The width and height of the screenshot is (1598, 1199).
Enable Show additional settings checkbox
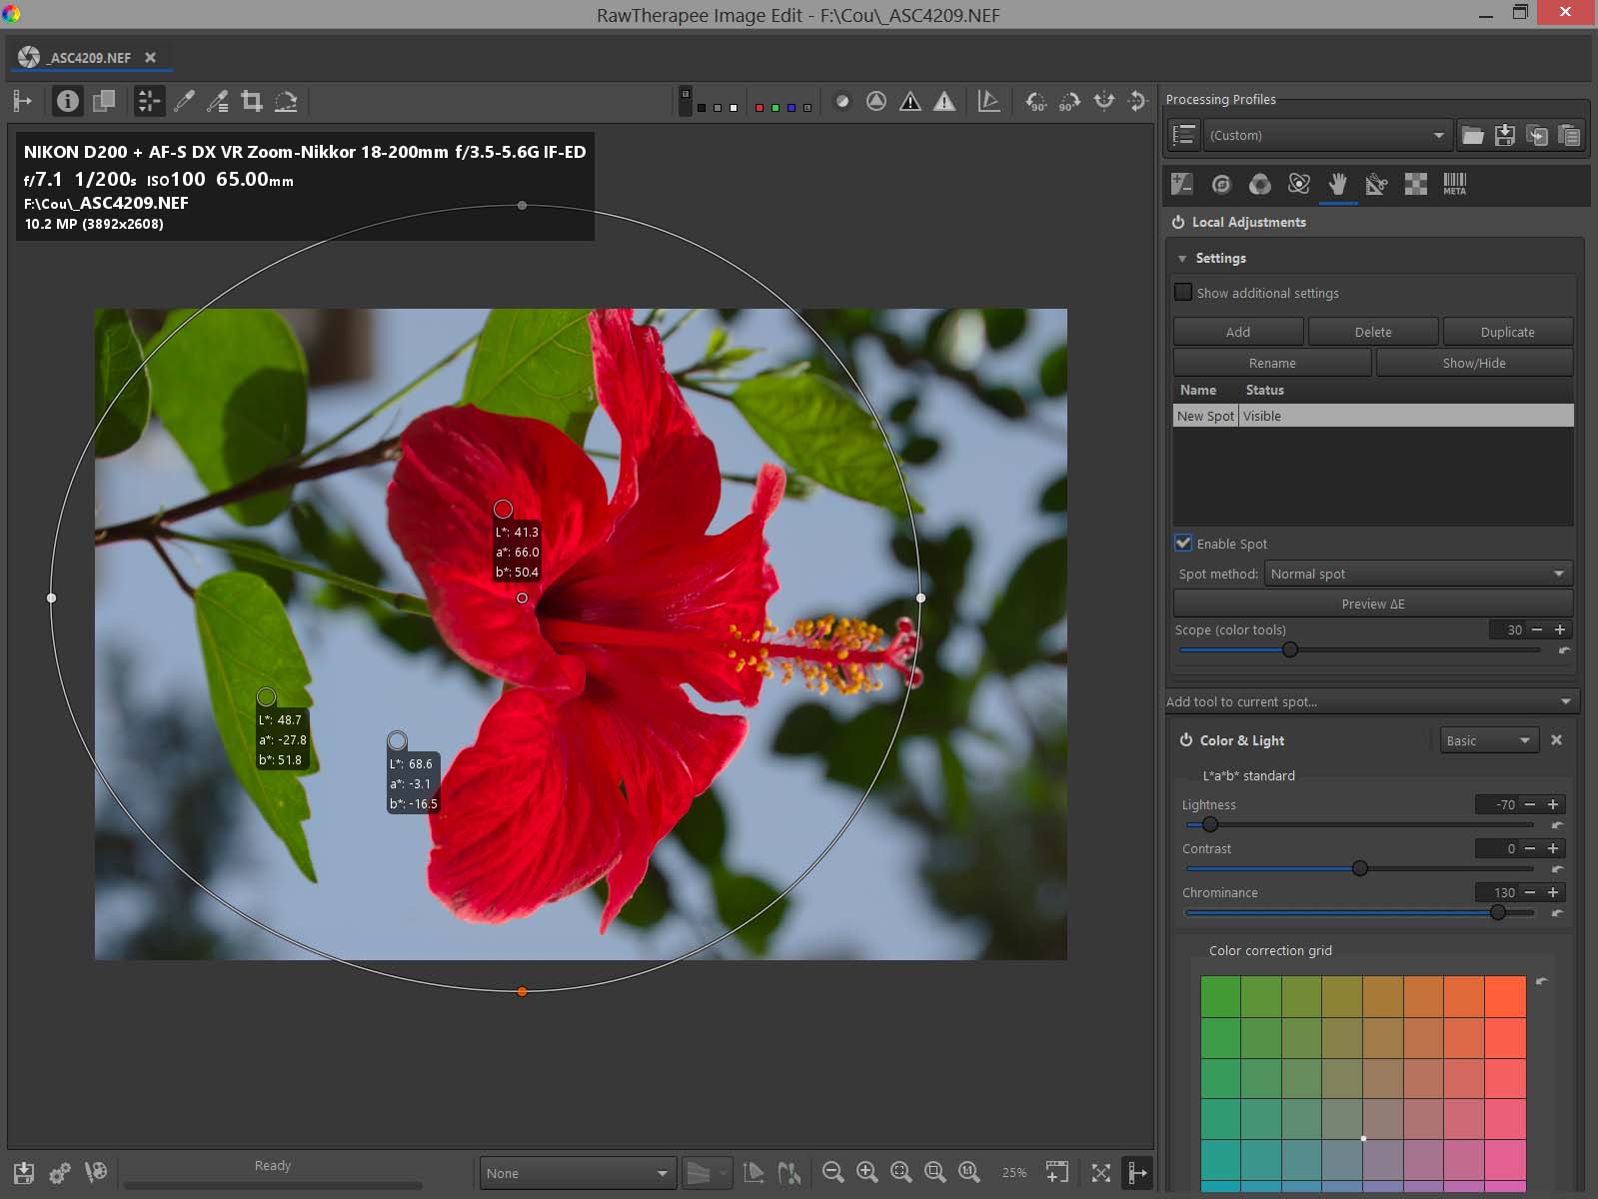[1184, 293]
